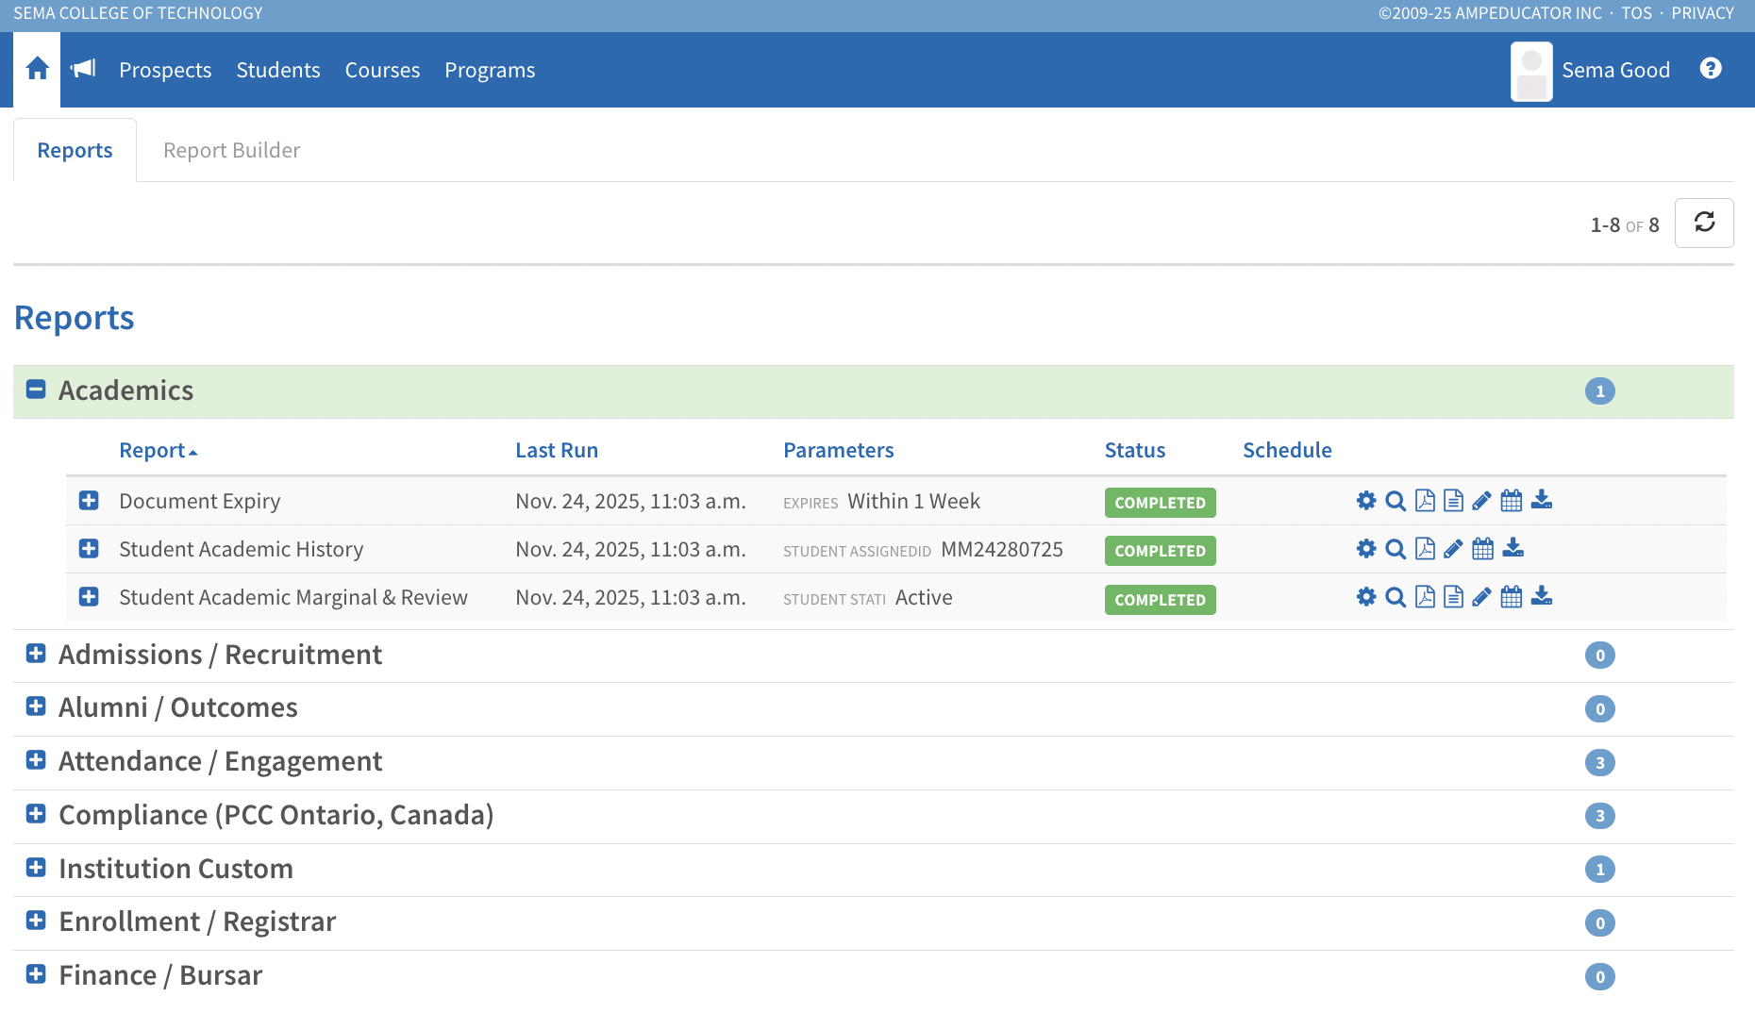Screen dimensions: 1755x1013
Task: Open calendar schedule icon for Student Academic History
Action: click(1482, 549)
